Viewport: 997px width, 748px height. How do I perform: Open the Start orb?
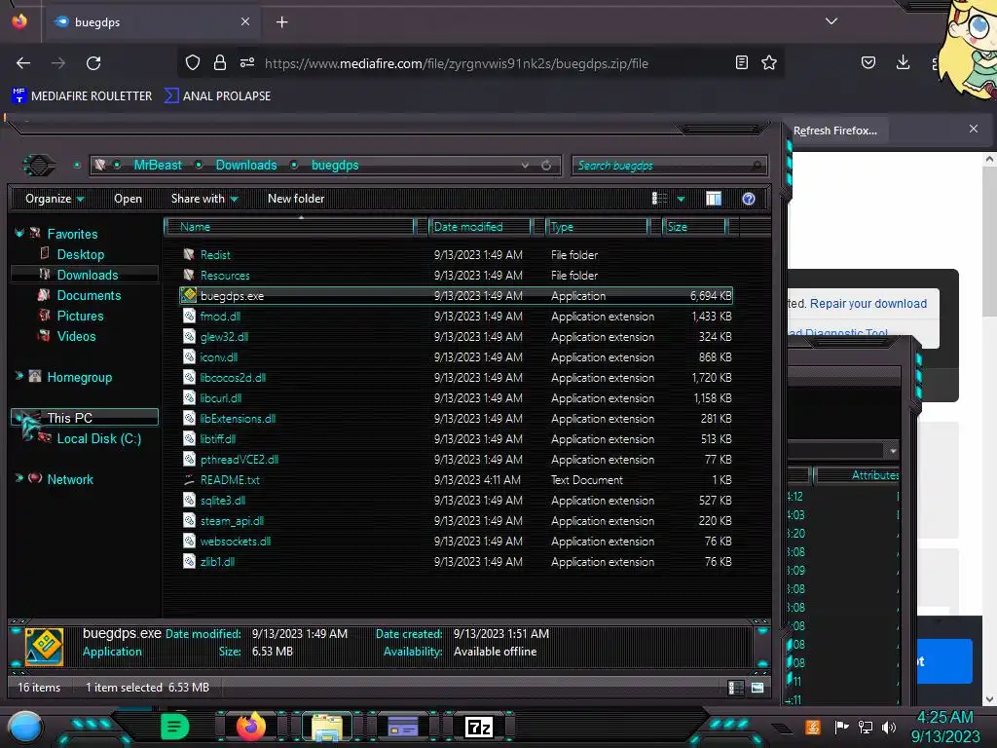coord(25,727)
